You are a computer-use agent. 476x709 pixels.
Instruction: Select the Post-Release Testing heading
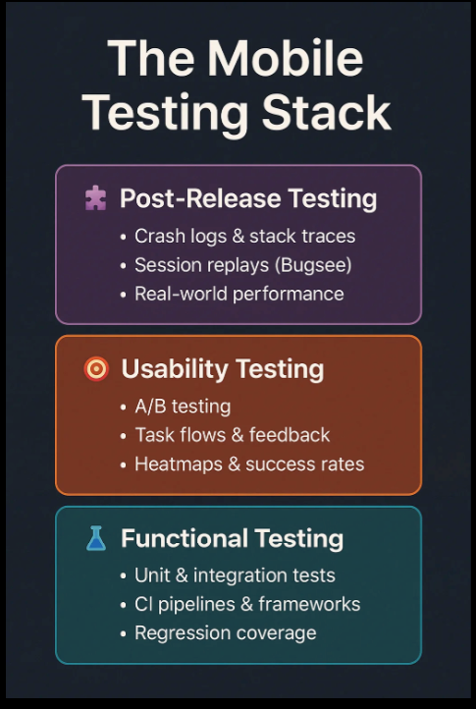248,199
